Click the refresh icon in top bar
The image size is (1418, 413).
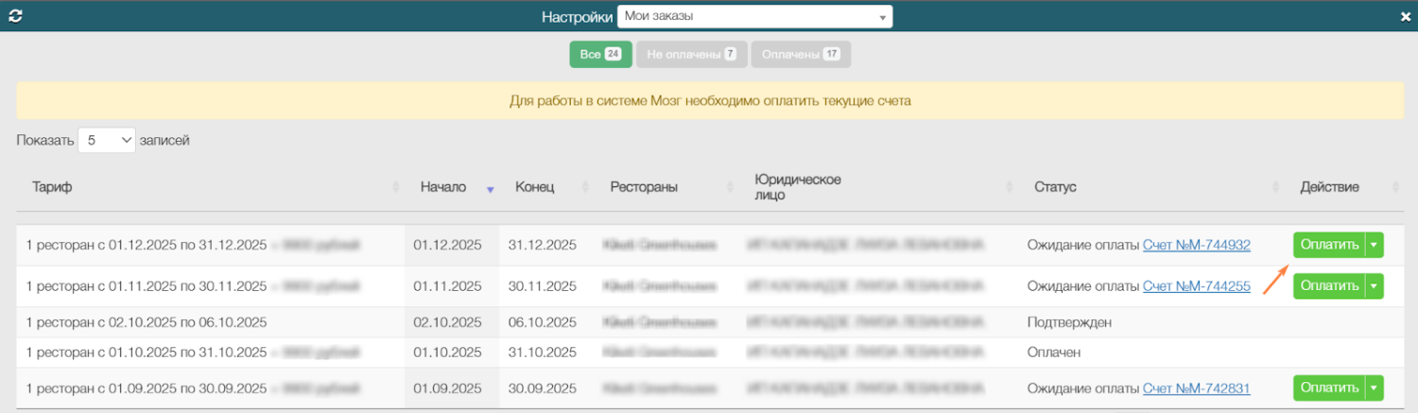point(14,16)
